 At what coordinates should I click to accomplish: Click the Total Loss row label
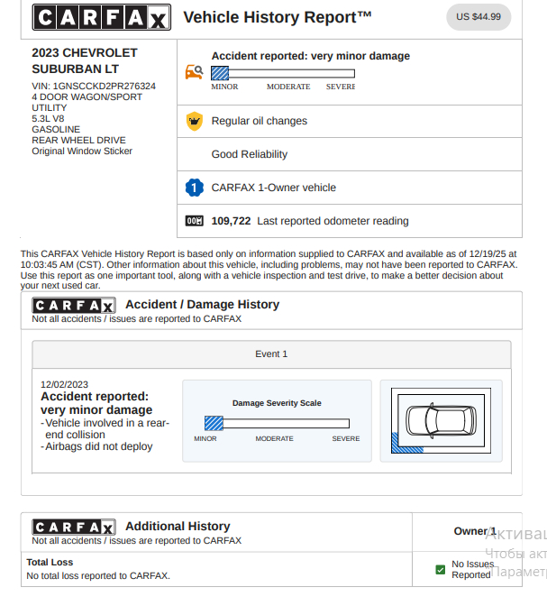click(50, 562)
